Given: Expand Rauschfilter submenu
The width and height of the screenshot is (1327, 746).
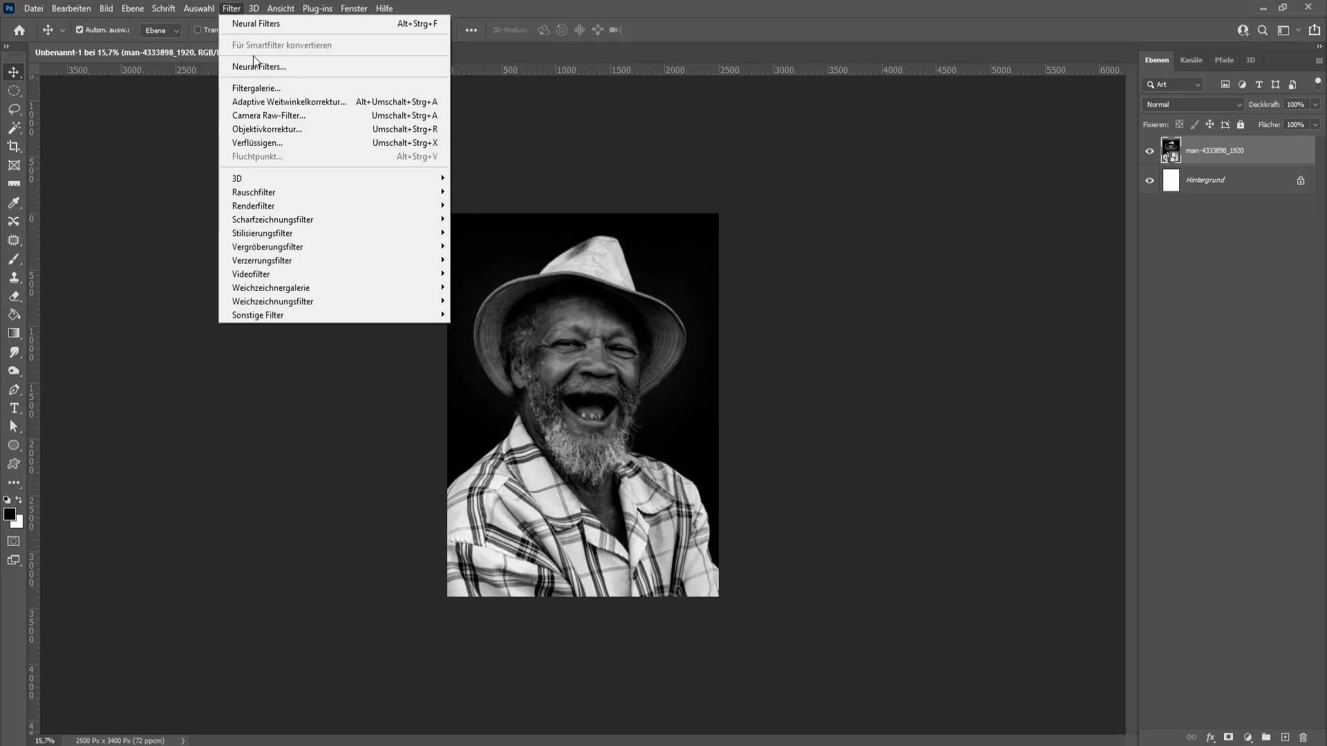Looking at the screenshot, I should click(x=254, y=192).
